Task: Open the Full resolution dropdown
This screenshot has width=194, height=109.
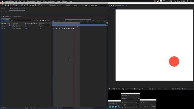Action: point(145,89)
